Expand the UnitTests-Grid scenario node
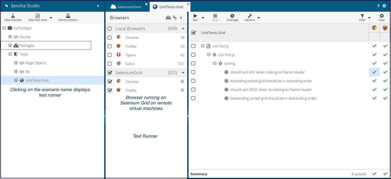 pos(16,80)
